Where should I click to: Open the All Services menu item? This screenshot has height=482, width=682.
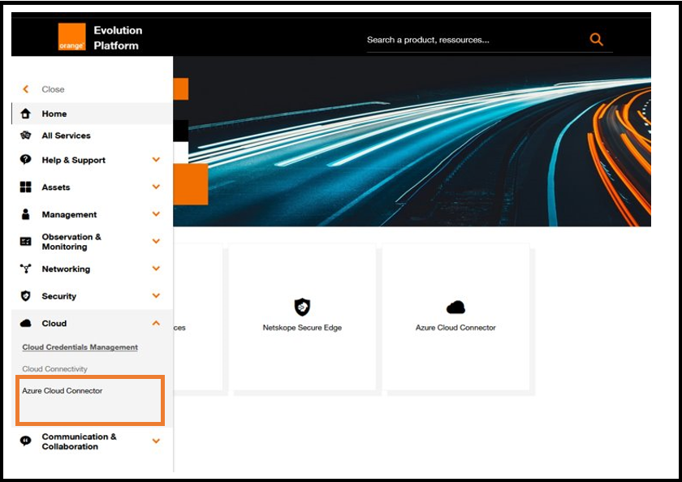[93, 136]
